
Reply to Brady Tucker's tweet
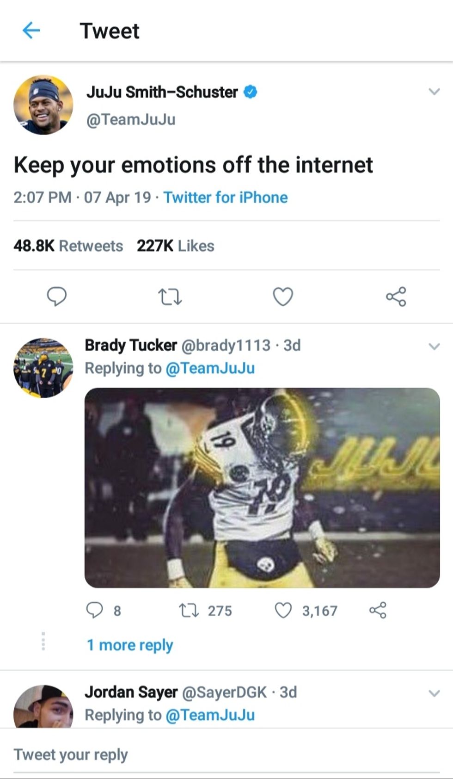pyautogui.click(x=95, y=610)
